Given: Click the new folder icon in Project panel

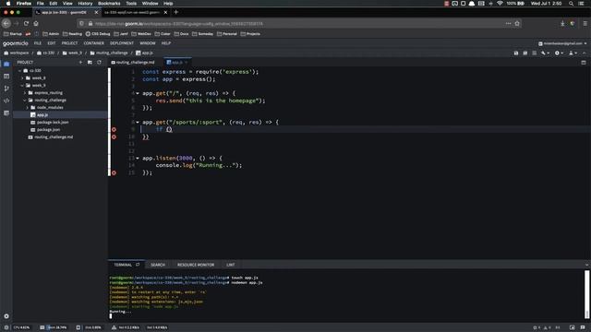Looking at the screenshot, I should click(90, 62).
